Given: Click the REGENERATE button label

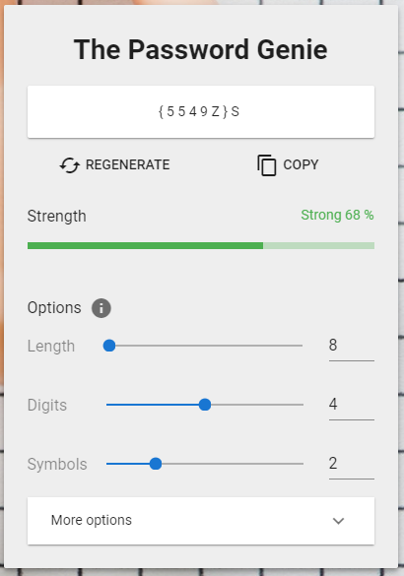Looking at the screenshot, I should (127, 164).
